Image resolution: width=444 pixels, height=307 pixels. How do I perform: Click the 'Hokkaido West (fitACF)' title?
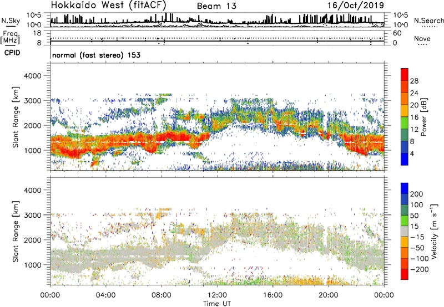tap(108, 6)
